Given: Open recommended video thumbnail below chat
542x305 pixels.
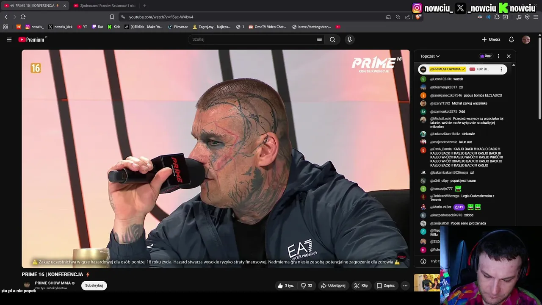Looking at the screenshot, I should pos(427,283).
